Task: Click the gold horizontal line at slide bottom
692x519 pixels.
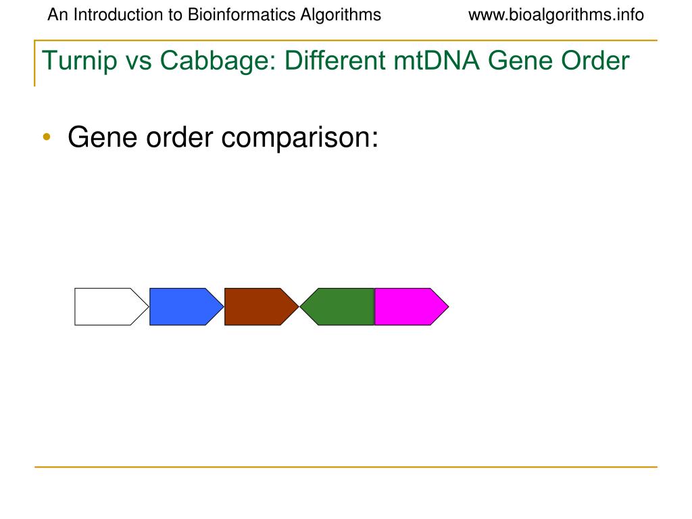Action: click(346, 466)
